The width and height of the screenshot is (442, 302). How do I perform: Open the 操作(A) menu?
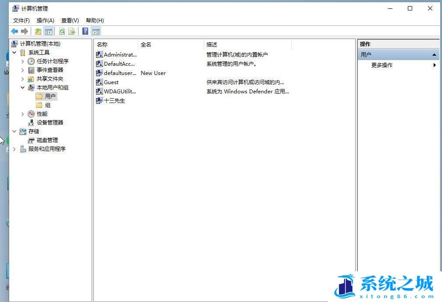click(x=45, y=21)
